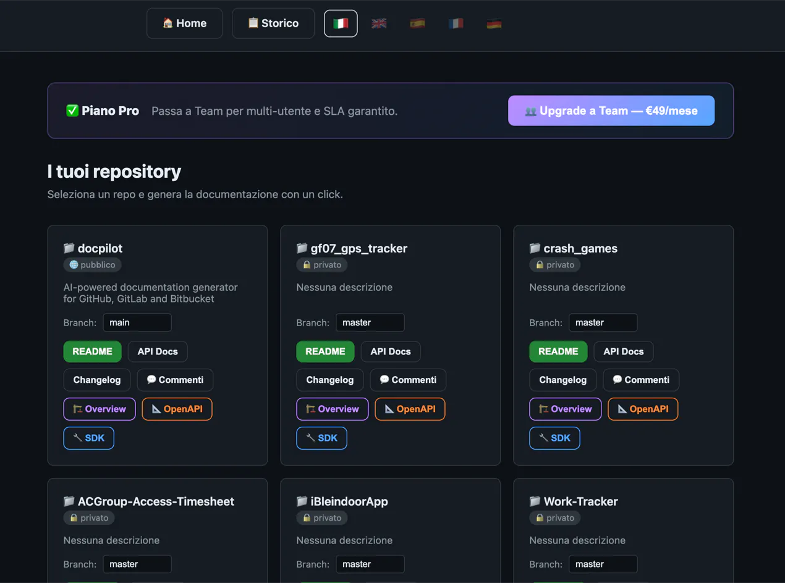Click the docpilot repository title
This screenshot has height=583, width=785.
[93, 248]
